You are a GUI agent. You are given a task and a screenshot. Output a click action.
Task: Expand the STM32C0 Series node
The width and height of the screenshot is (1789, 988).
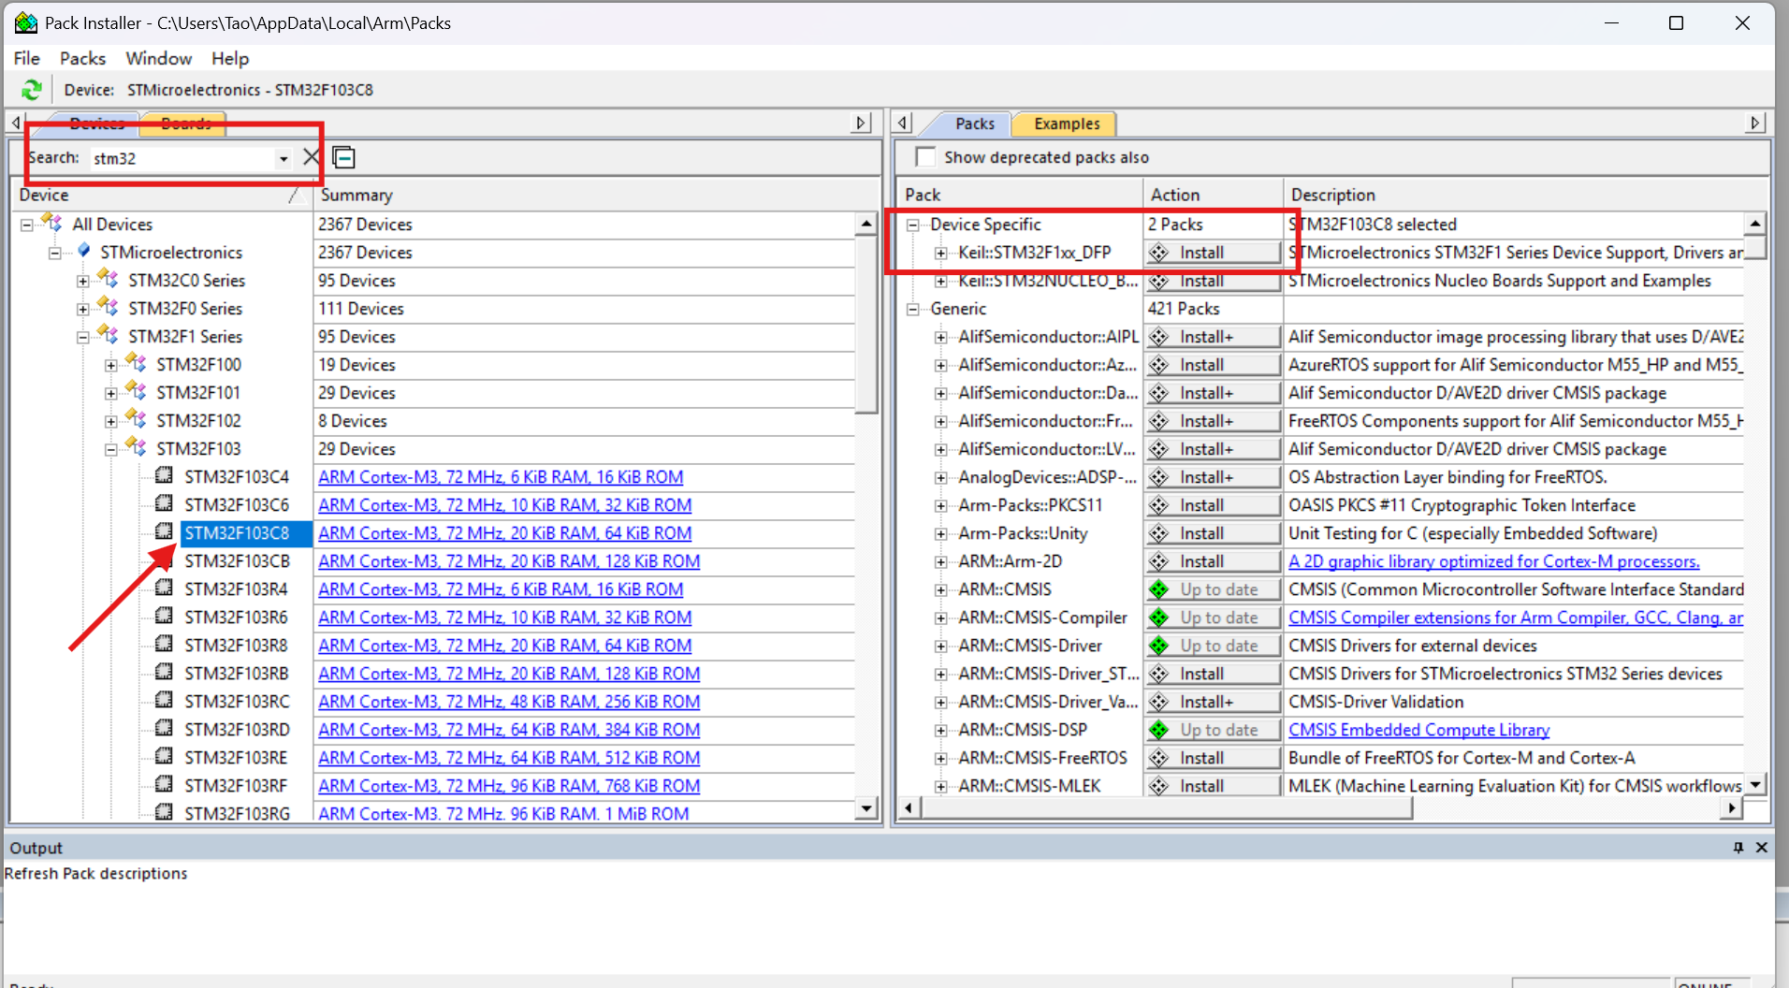coord(82,281)
